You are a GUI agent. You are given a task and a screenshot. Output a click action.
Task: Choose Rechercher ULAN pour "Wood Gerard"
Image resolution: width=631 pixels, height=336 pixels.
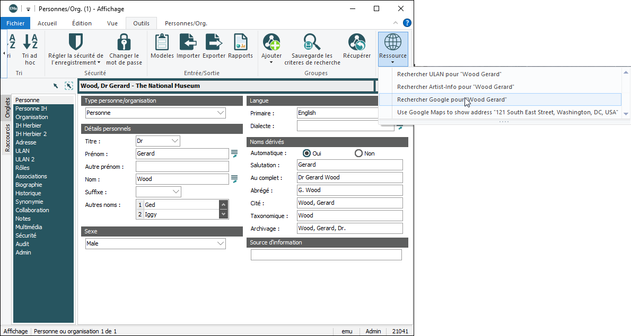[449, 74]
